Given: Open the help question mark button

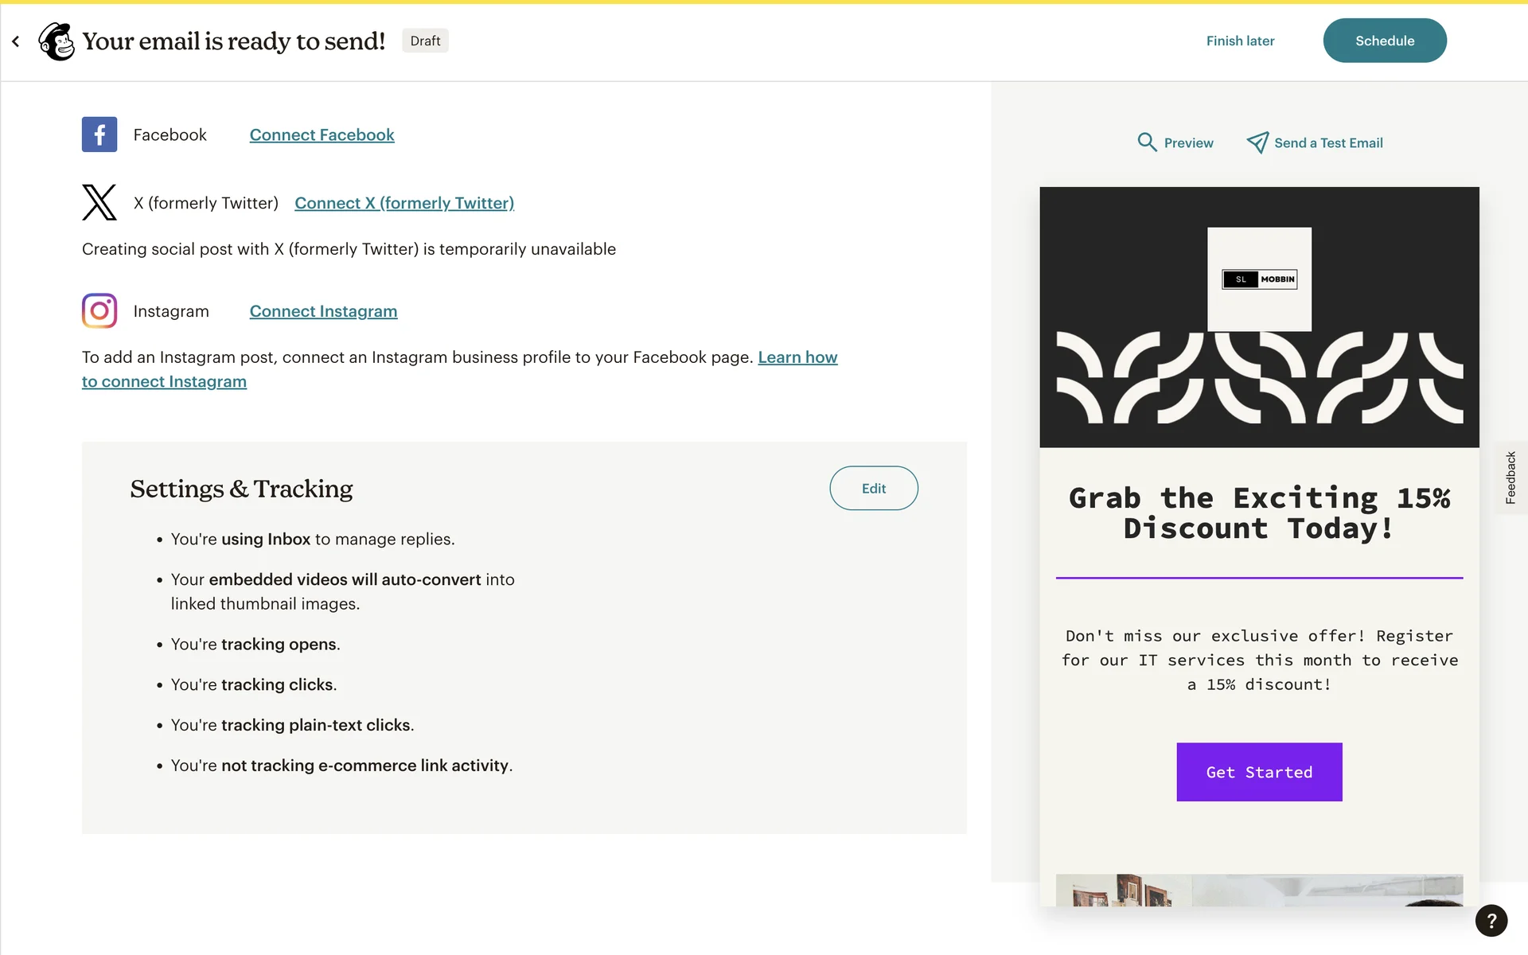Looking at the screenshot, I should (1491, 921).
